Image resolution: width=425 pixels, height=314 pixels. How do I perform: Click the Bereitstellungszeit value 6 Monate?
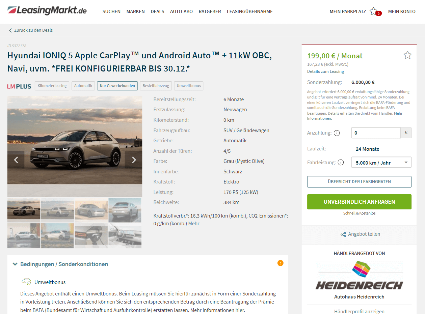[234, 99]
